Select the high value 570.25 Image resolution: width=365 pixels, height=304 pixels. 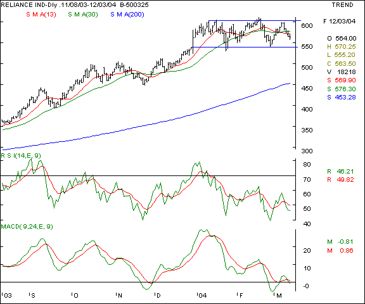345,46
